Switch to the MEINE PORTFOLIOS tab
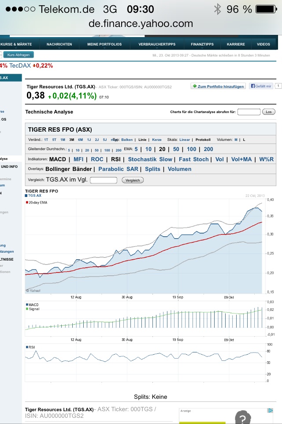The width and height of the screenshot is (282, 424). point(104,44)
